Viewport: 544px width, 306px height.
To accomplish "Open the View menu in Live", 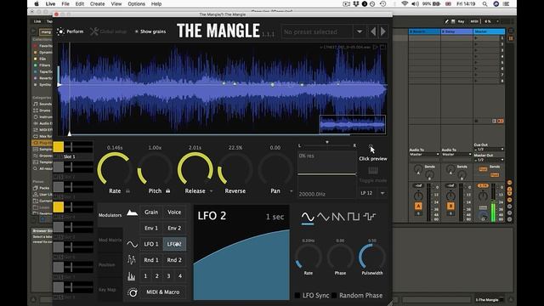I will [x=116, y=3].
